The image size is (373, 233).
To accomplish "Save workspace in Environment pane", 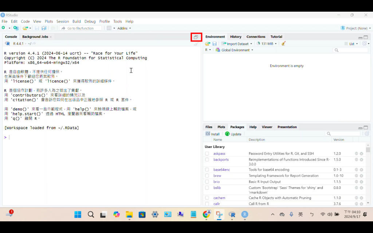I will (x=214, y=44).
